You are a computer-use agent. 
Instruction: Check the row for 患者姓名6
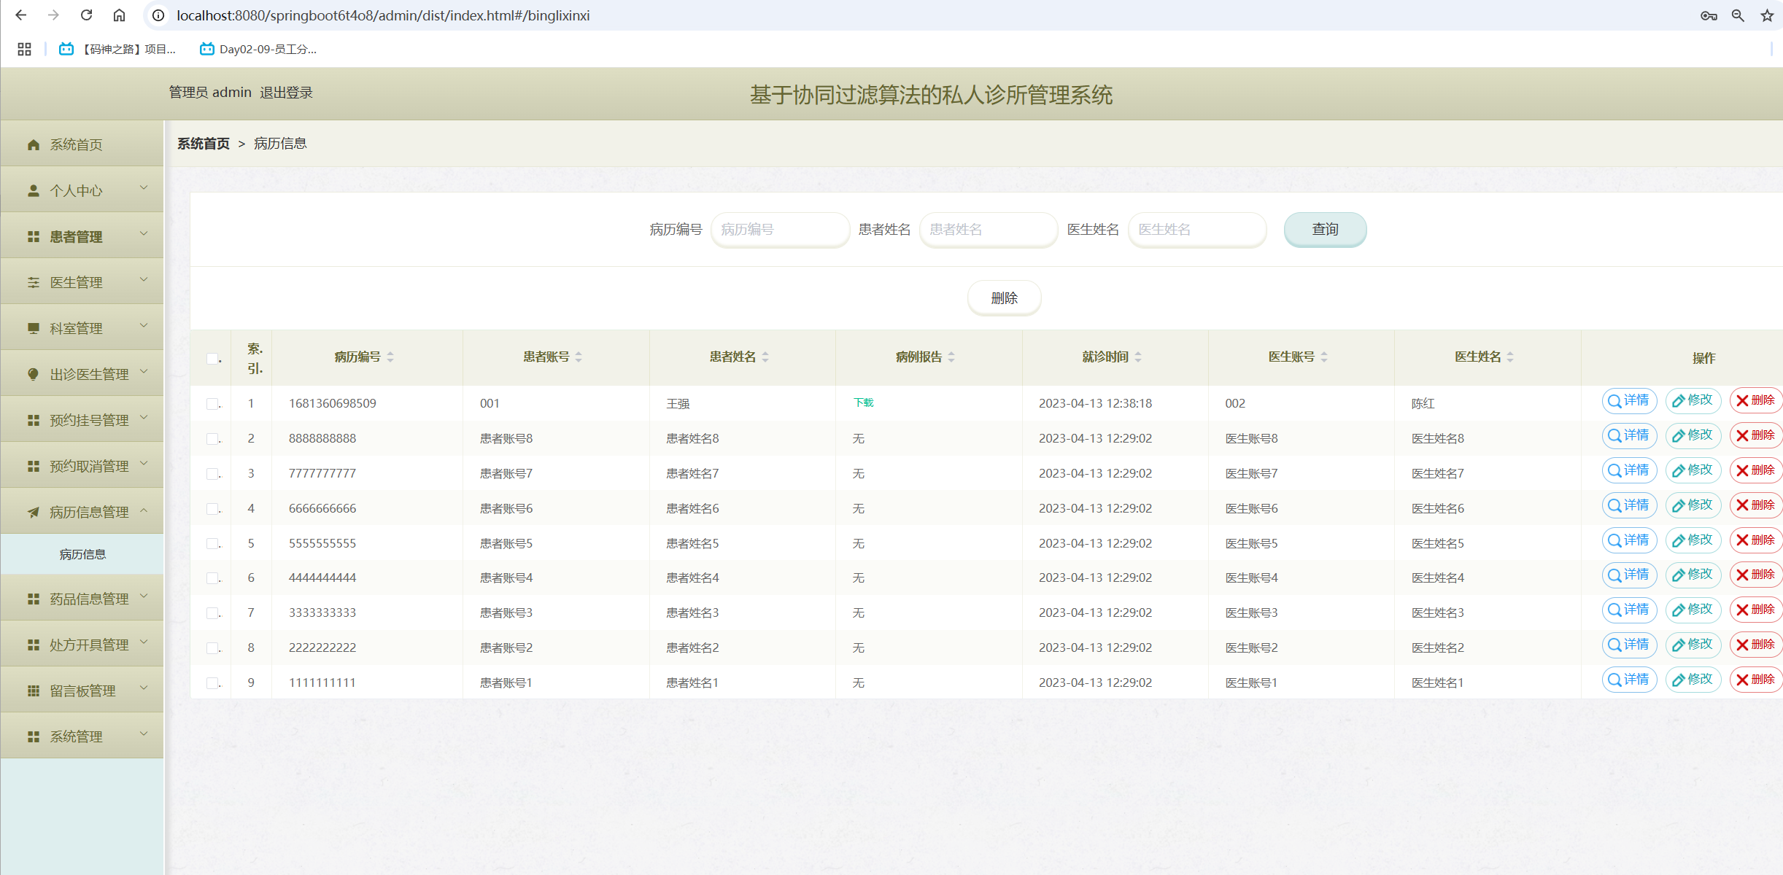coord(212,508)
